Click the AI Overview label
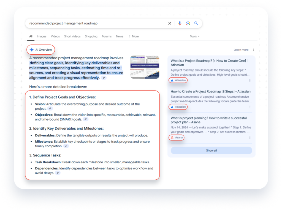 41,50
